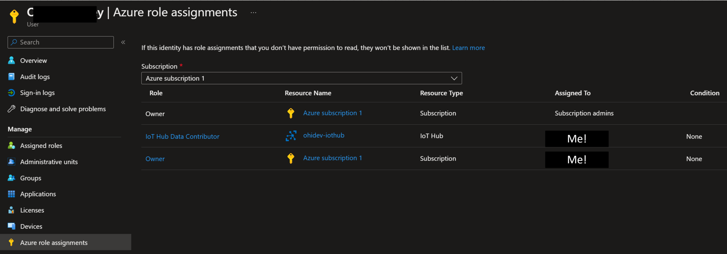727x254 pixels.
Task: Click the IoT Hub icon next to ohidev-iothub
Action: 291,136
